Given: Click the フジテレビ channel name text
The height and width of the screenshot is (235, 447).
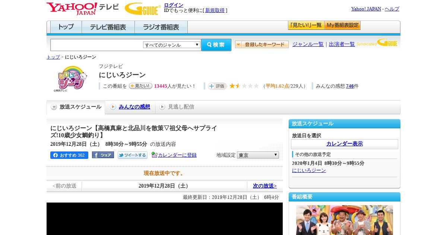Looking at the screenshot, I should pos(111,66).
